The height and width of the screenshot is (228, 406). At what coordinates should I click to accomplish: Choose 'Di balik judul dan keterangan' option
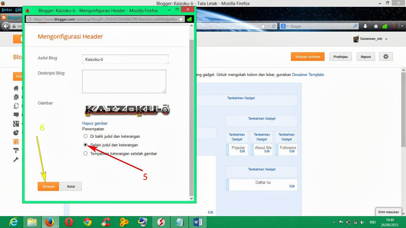click(86, 136)
